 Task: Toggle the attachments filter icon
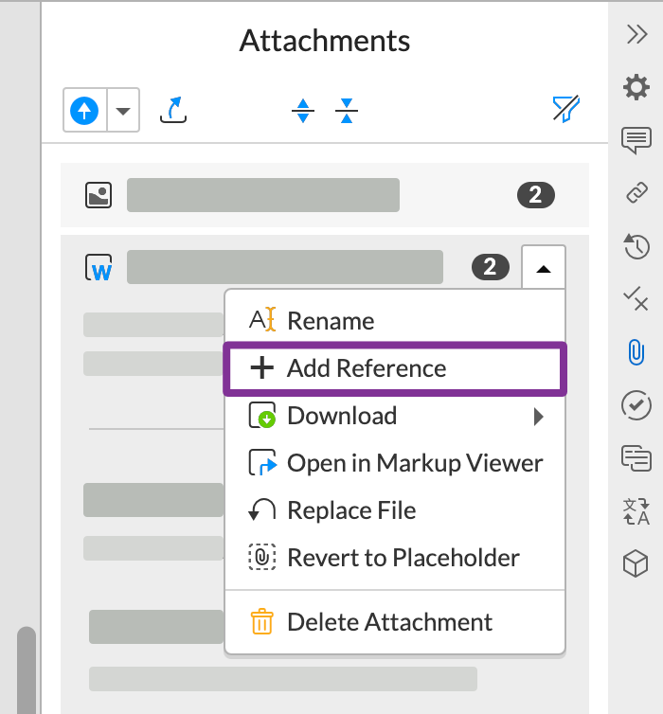(565, 110)
